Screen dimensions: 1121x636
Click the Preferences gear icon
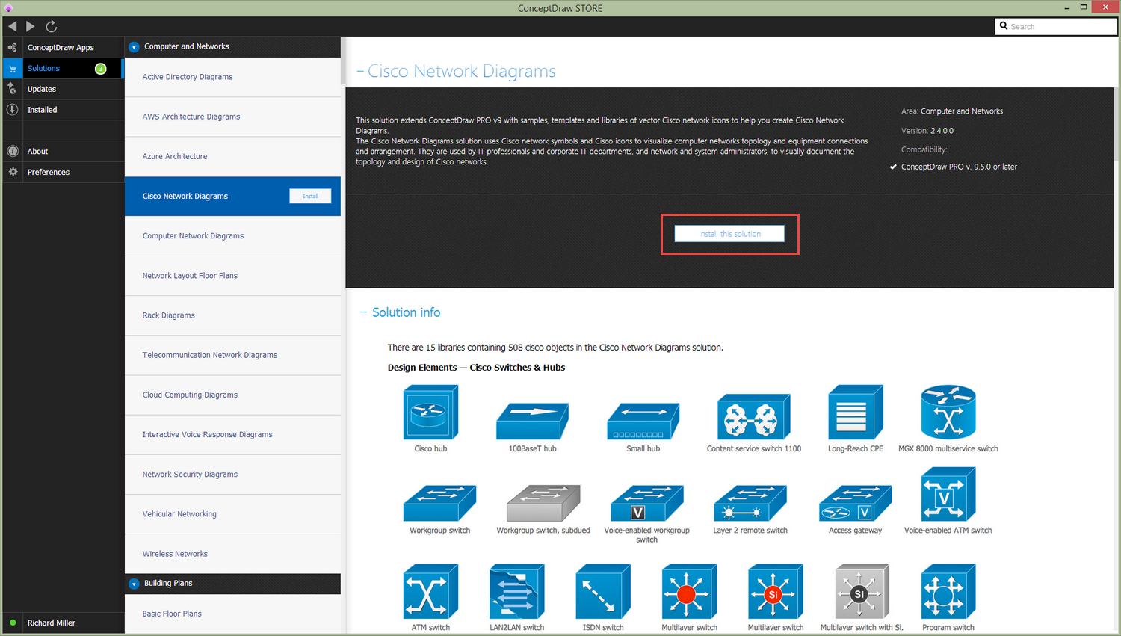coord(12,172)
